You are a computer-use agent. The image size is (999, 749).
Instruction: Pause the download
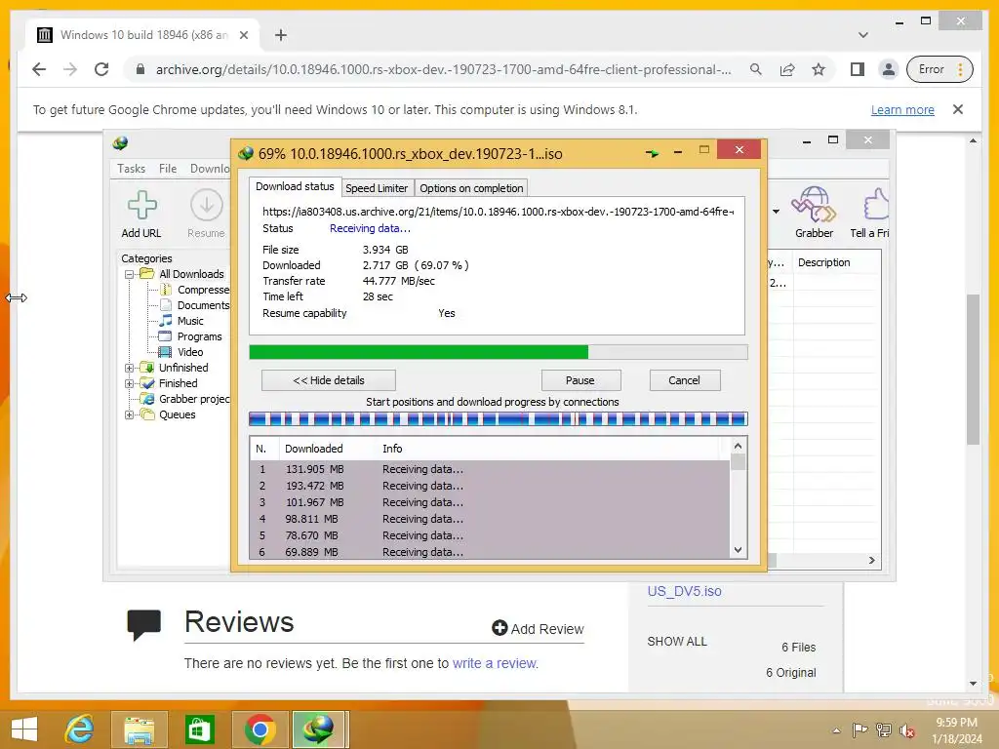click(580, 380)
